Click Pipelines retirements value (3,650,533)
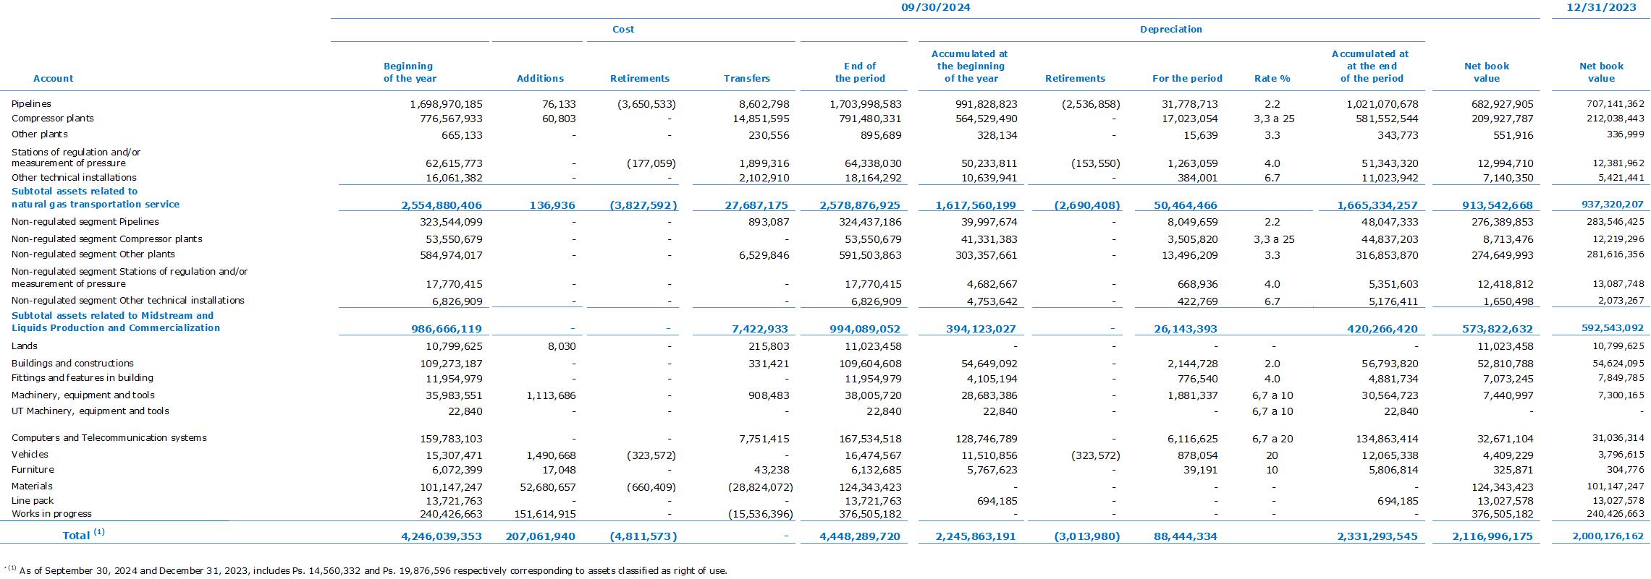This screenshot has width=1651, height=579. pyautogui.click(x=646, y=104)
